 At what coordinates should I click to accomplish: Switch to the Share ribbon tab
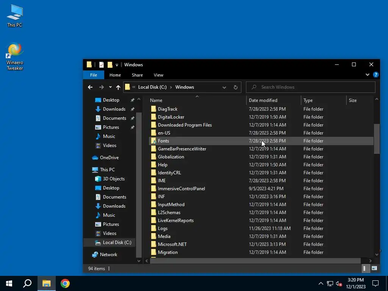point(137,75)
